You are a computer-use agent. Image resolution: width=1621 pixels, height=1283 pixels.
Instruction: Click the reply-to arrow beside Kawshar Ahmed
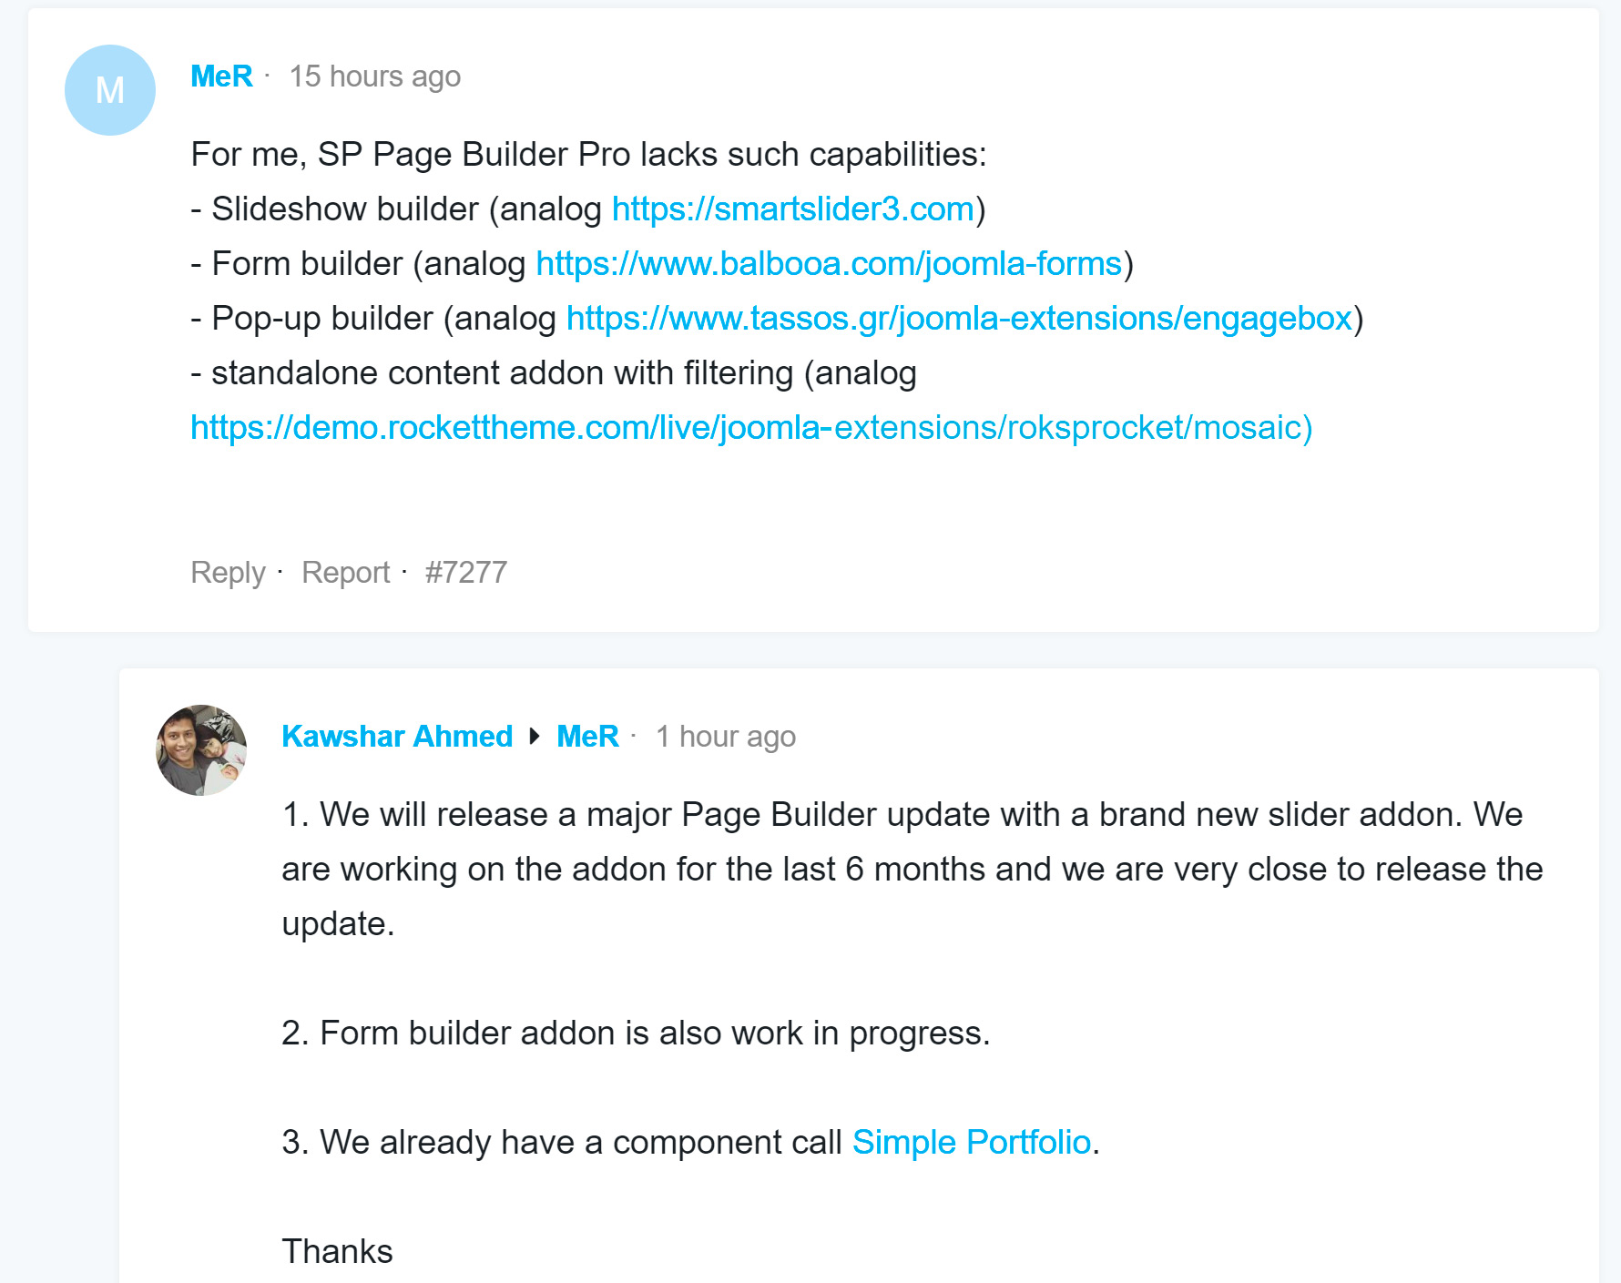(x=535, y=736)
